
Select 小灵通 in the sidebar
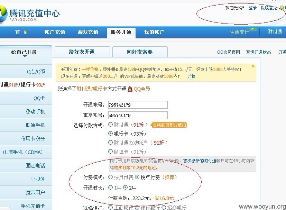point(38,179)
